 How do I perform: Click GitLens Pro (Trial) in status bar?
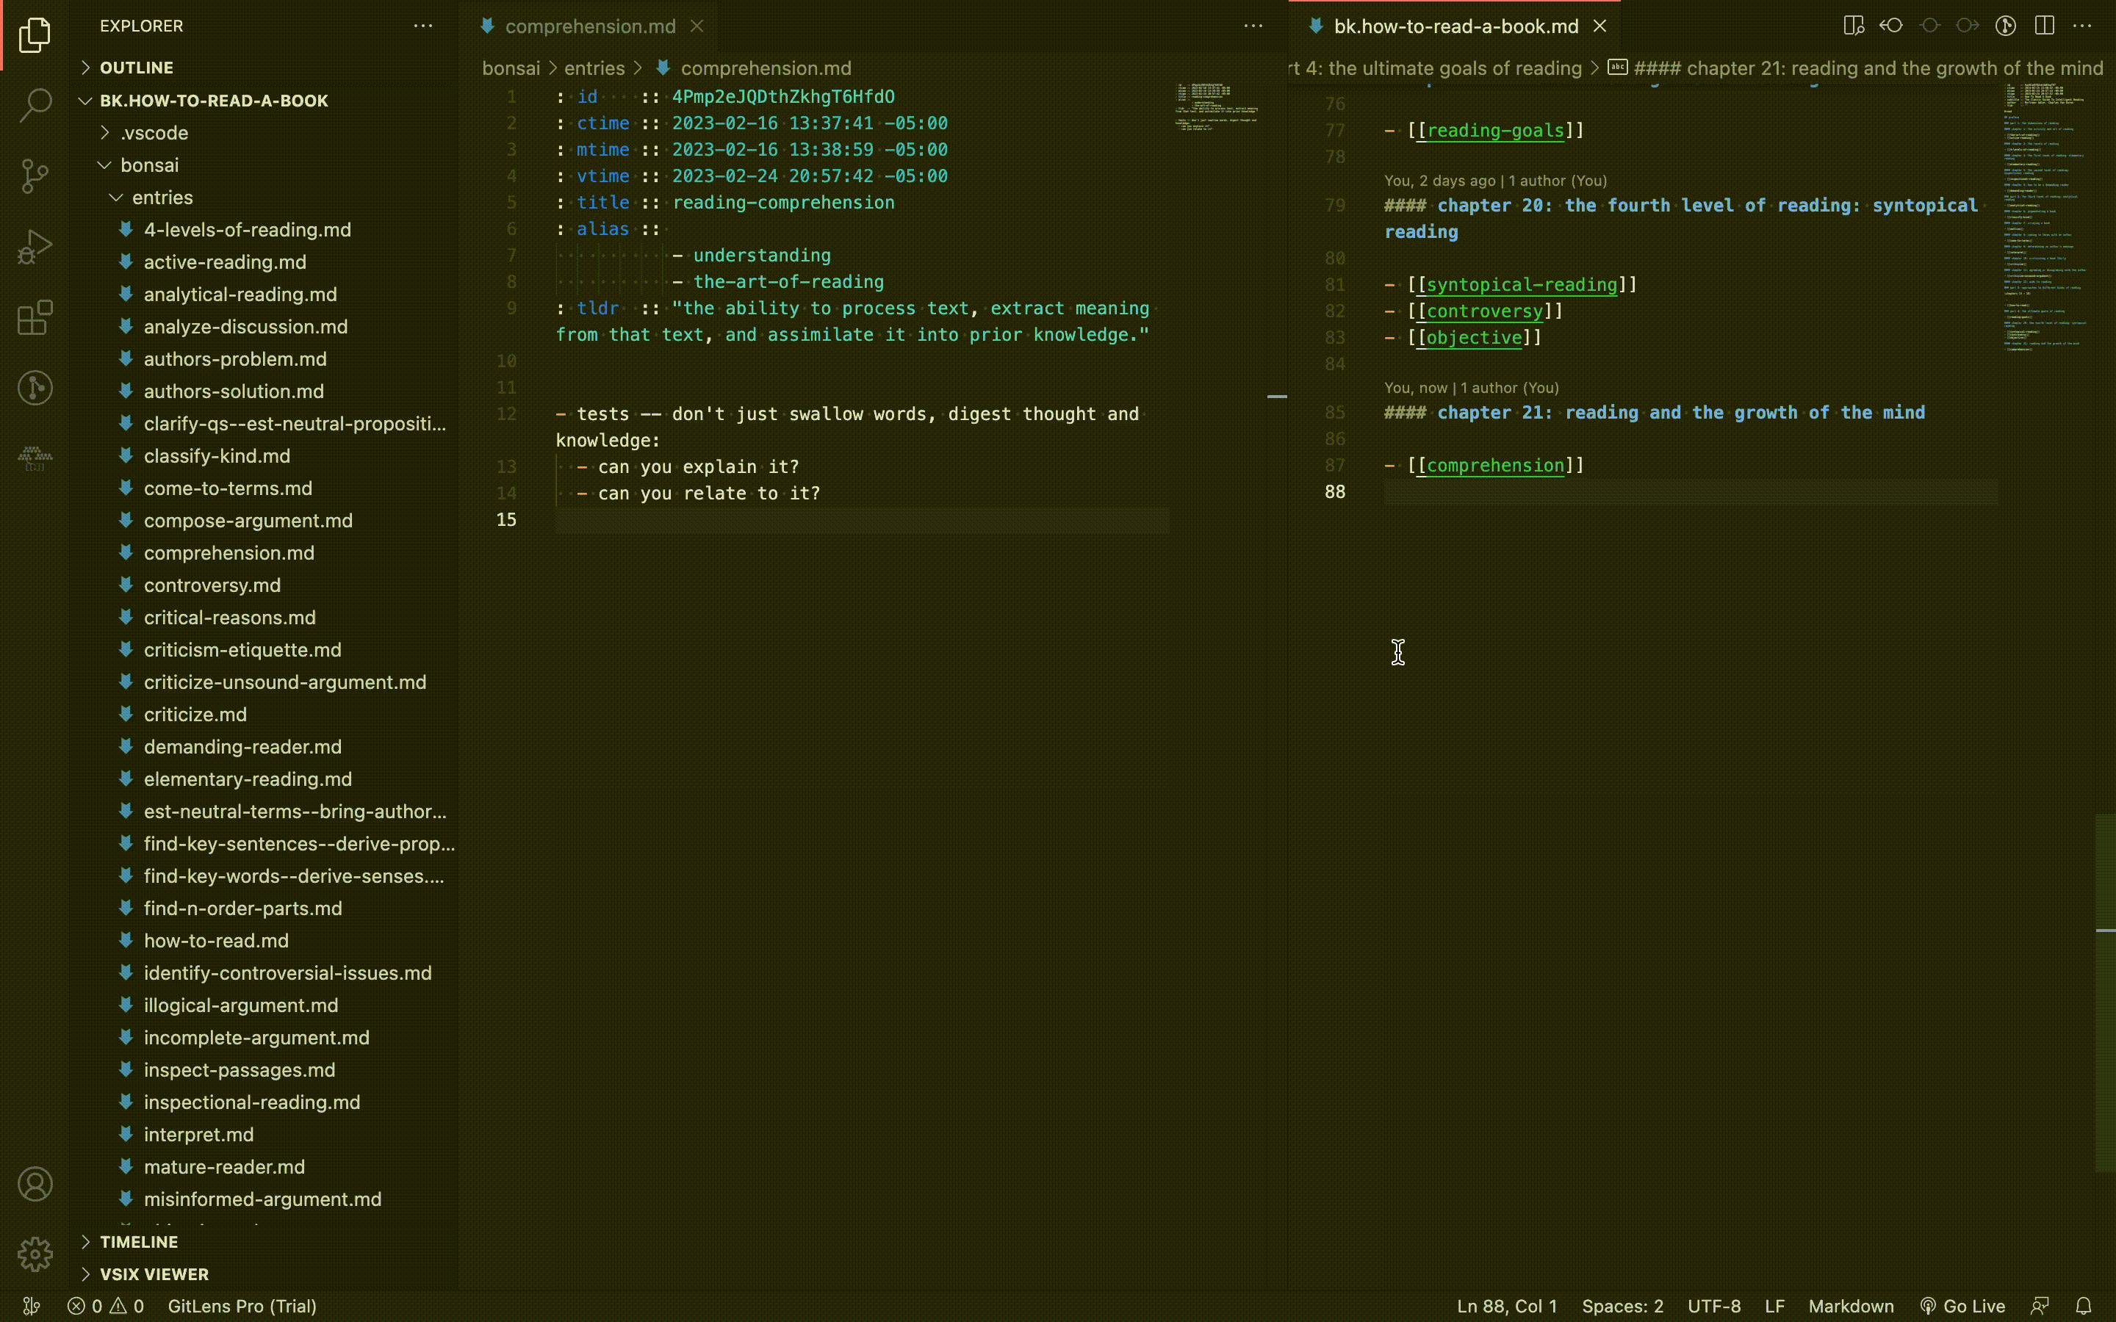(242, 1305)
